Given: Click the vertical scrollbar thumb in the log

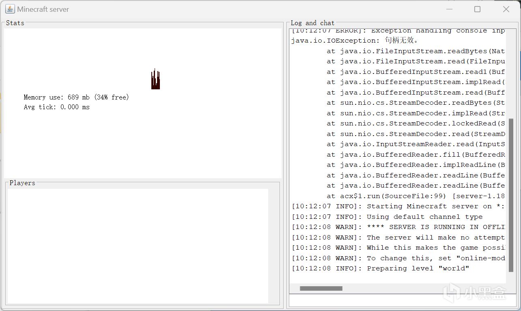Looking at the screenshot, I should [x=511, y=195].
